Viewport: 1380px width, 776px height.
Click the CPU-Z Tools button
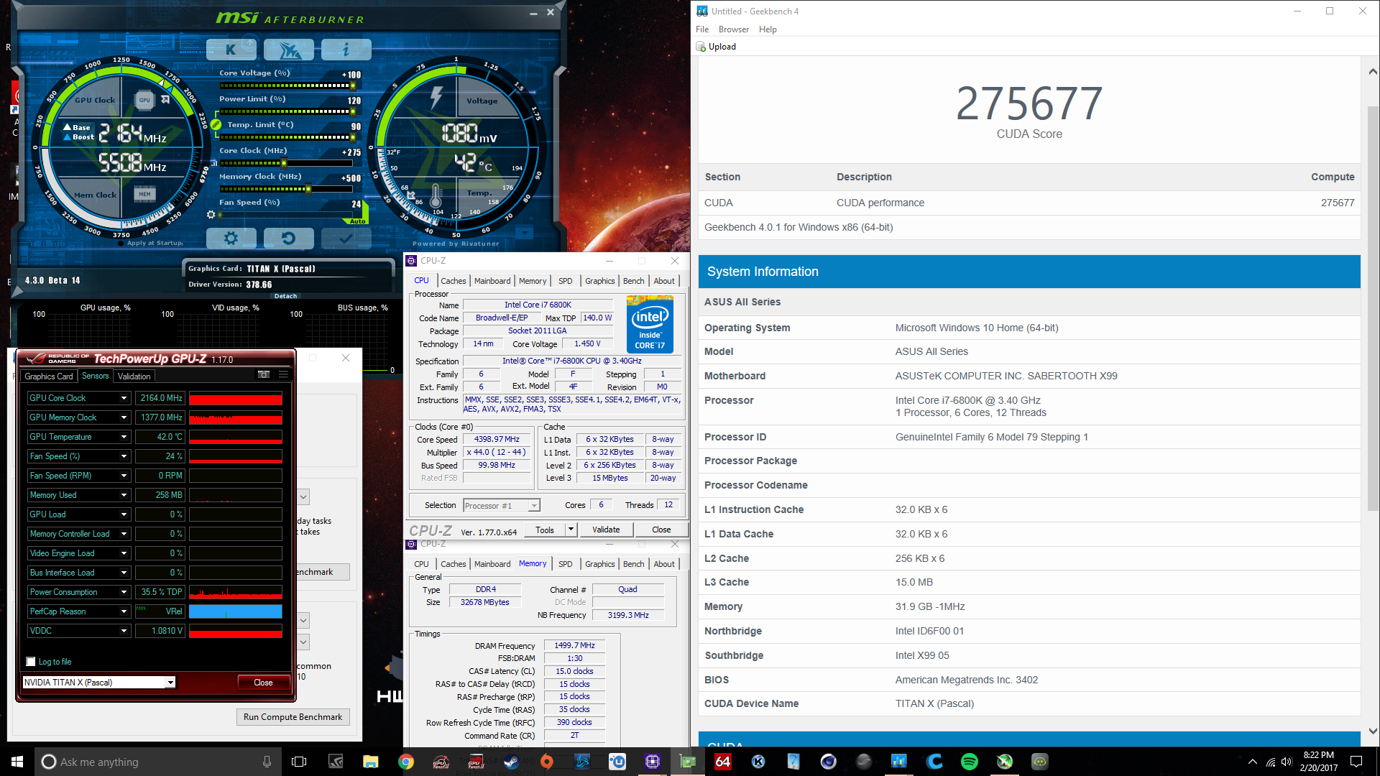tap(545, 530)
